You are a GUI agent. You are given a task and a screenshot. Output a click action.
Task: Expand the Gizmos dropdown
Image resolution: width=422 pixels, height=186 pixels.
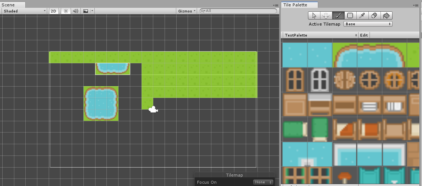(187, 11)
